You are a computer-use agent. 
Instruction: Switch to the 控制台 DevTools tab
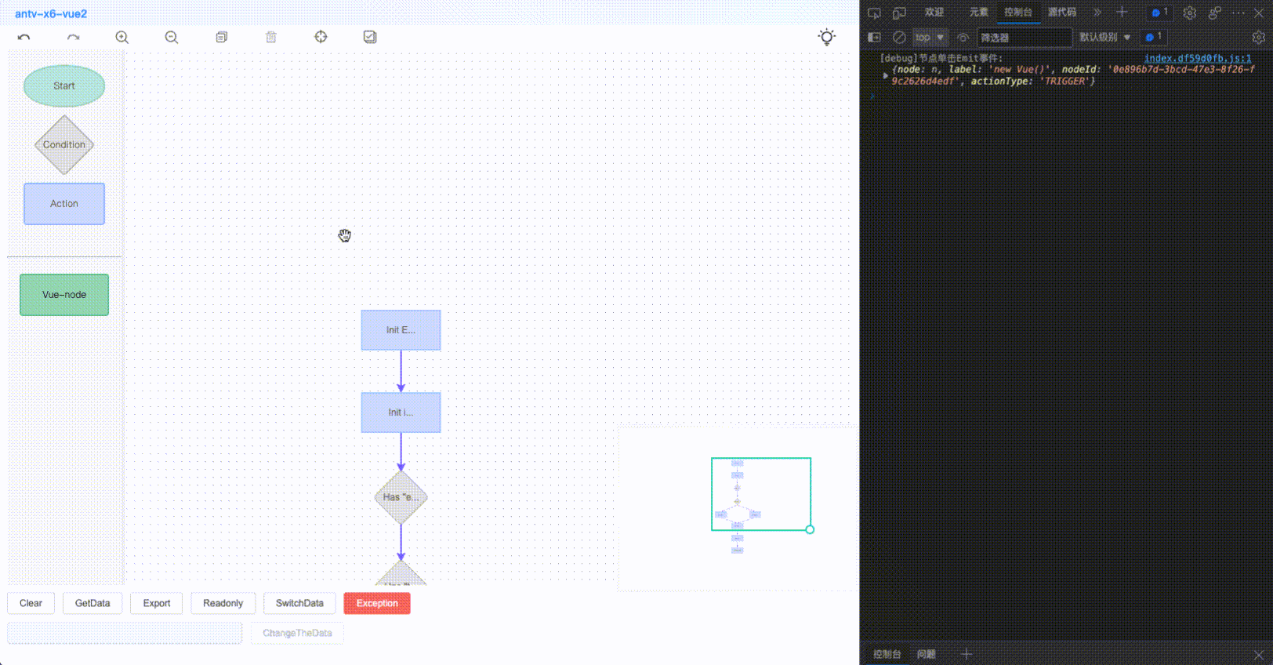(x=1018, y=13)
